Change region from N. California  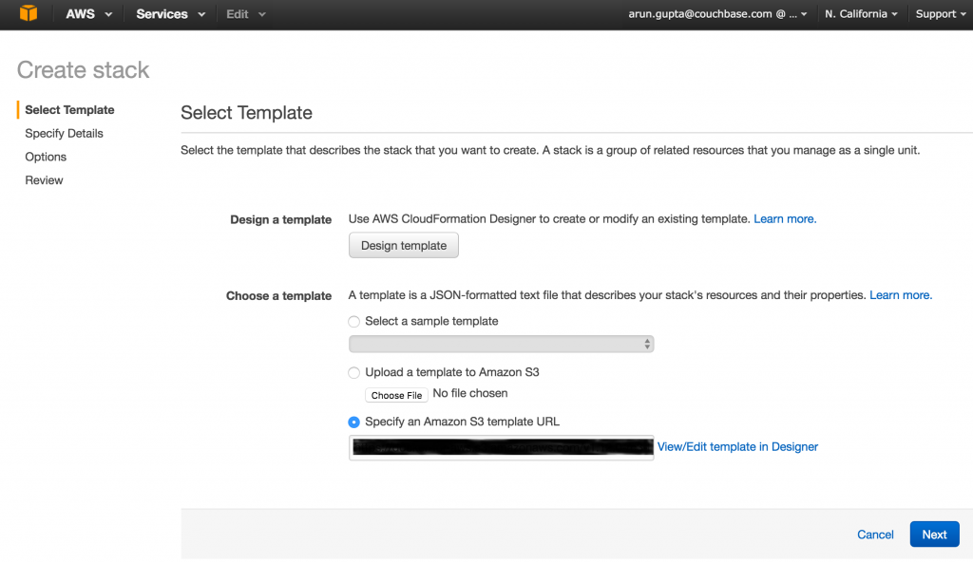click(861, 13)
